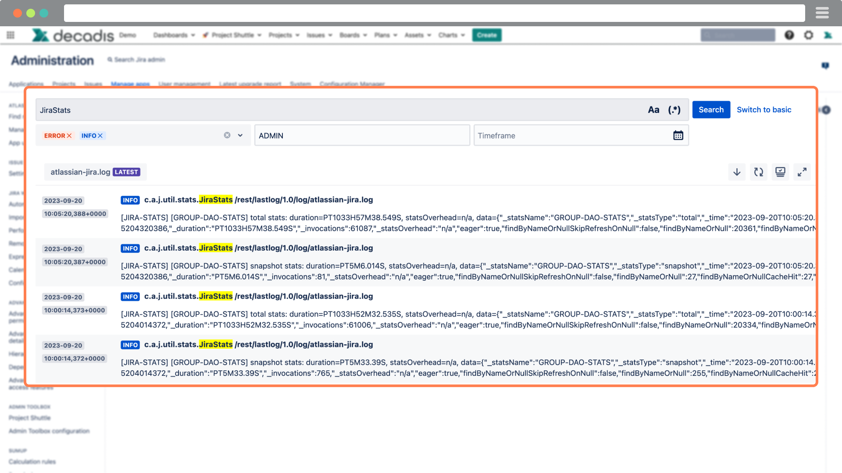This screenshot has width=842, height=473.
Task: Open the app switcher grid icon
Action: 10,35
